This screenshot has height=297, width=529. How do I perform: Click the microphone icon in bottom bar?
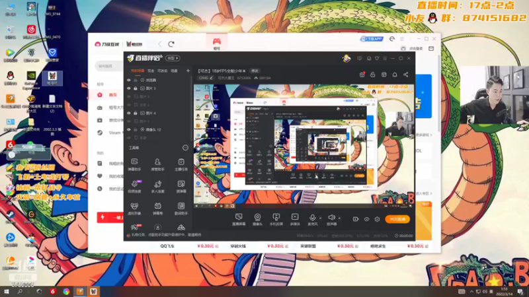[312, 218]
